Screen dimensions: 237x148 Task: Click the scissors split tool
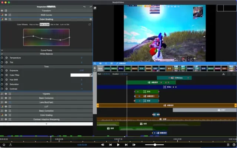pyautogui.click(x=224, y=74)
